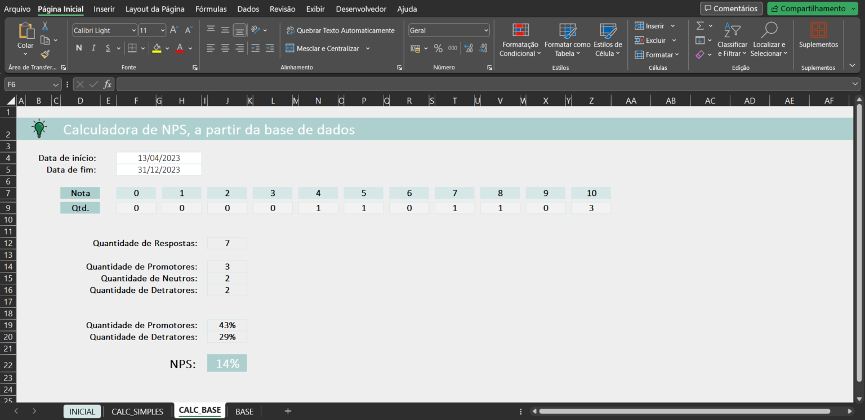Enable Quebrar Texto Automaticamente
This screenshot has height=420, width=865.
pos(340,30)
